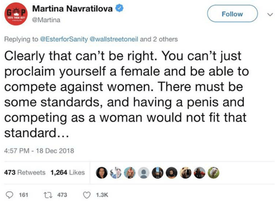
Task: Click the tweet timestamp 4:57 PM - 18 Dec 2018
Action: (x=39, y=151)
